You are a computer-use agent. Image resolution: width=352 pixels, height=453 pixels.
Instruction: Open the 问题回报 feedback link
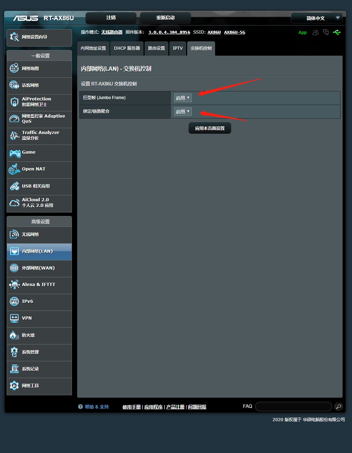(197, 407)
